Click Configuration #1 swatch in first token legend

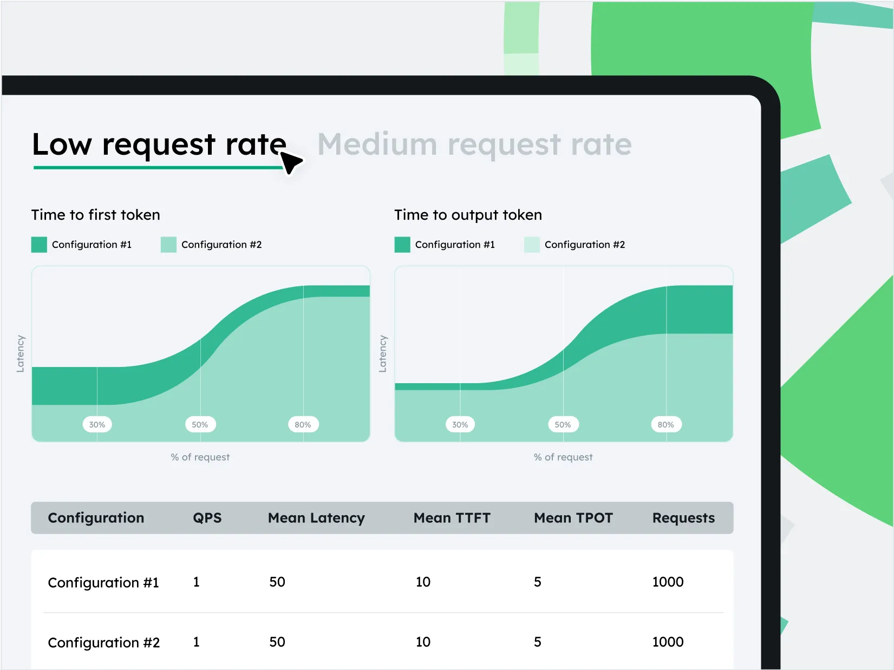[39, 245]
